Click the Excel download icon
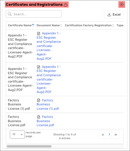130x151 pixels. (109, 14)
